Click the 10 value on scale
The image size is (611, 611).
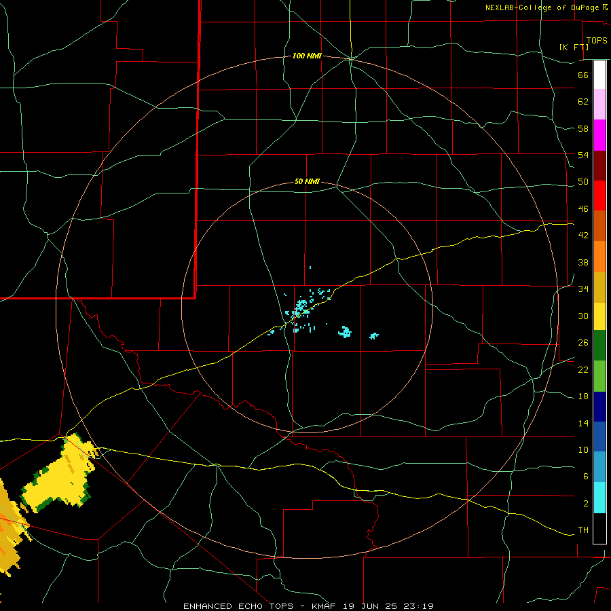point(583,450)
